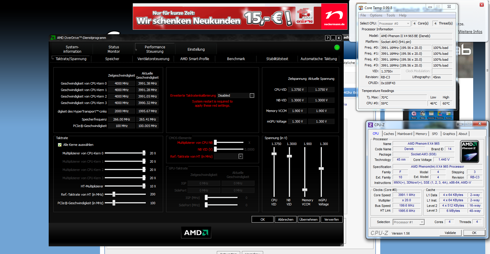Click the CPU VID vertical voltage slider handle
Screen dimensions: 490x254
pos(274,154)
